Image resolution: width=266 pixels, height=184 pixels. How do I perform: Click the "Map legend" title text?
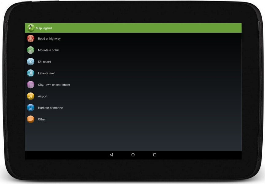pyautogui.click(x=44, y=28)
